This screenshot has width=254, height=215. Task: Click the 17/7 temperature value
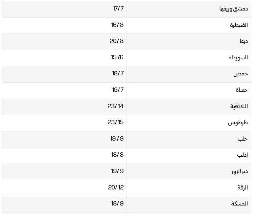[118, 9]
